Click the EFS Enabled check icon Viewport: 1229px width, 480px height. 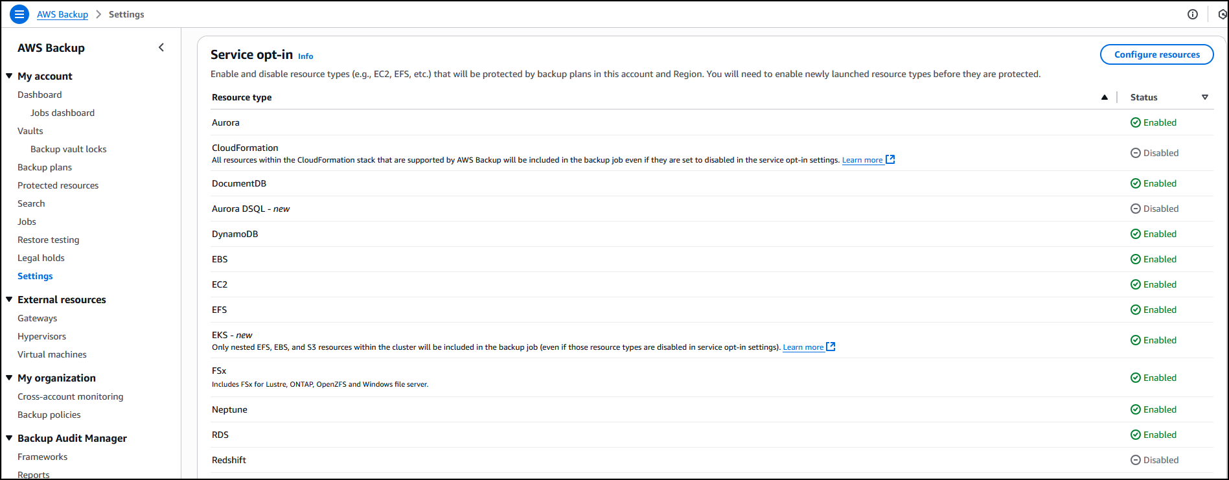coord(1136,310)
